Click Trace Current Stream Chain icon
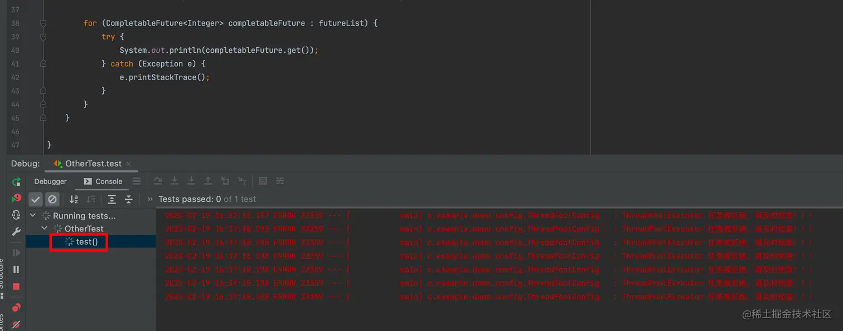The height and width of the screenshot is (331, 843). pos(280,181)
